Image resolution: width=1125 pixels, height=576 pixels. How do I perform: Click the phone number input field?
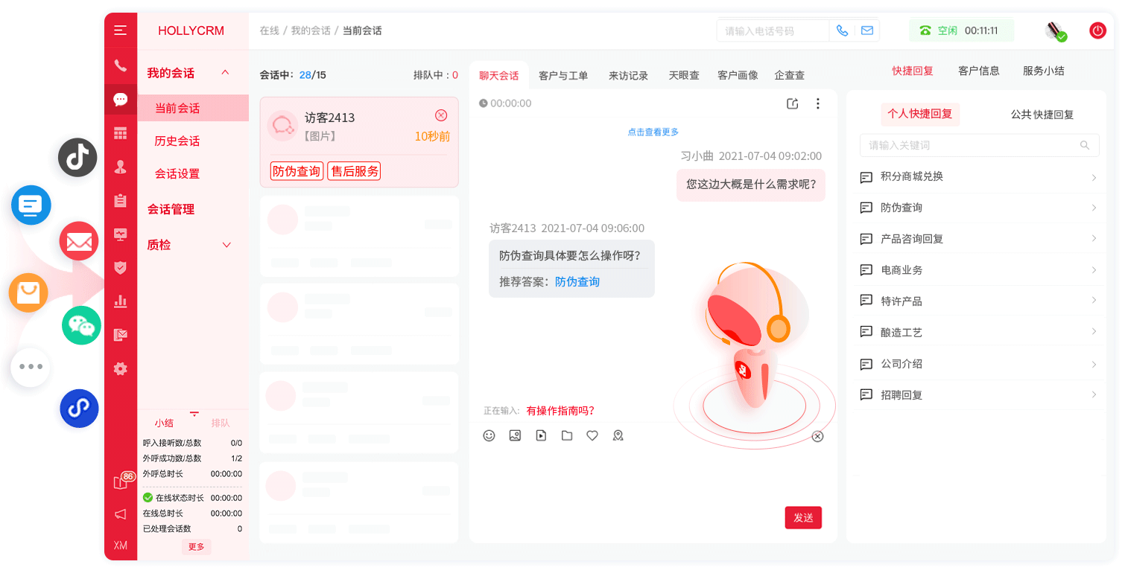click(773, 31)
